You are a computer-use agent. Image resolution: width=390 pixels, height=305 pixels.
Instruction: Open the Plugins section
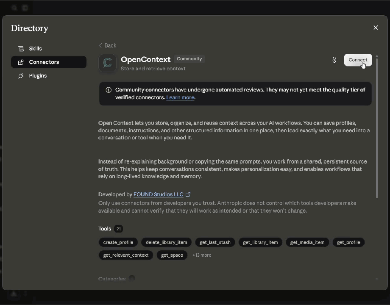click(x=49, y=75)
